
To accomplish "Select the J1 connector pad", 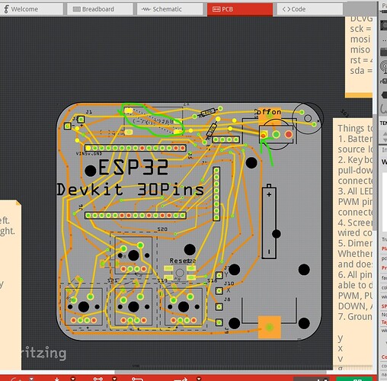I will (x=81, y=119).
